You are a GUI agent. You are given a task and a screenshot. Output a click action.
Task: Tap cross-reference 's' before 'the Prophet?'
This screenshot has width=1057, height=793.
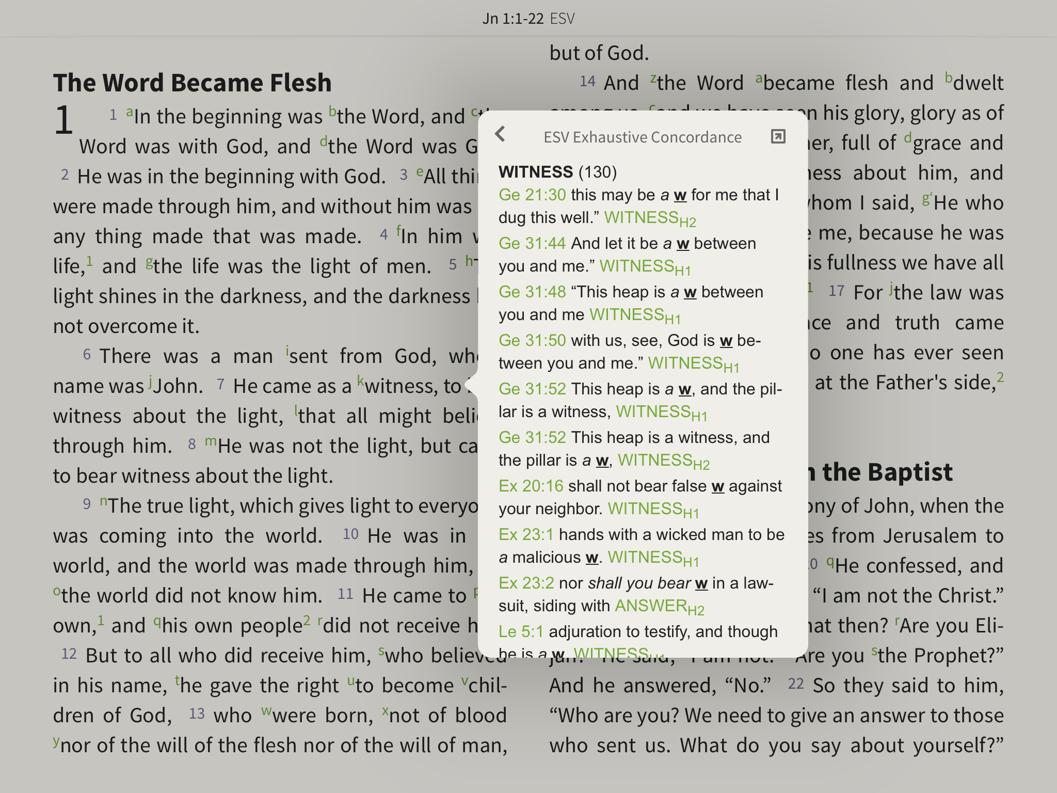875,651
